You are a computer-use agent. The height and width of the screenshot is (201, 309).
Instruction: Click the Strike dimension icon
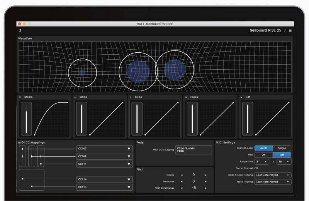coord(20,97)
